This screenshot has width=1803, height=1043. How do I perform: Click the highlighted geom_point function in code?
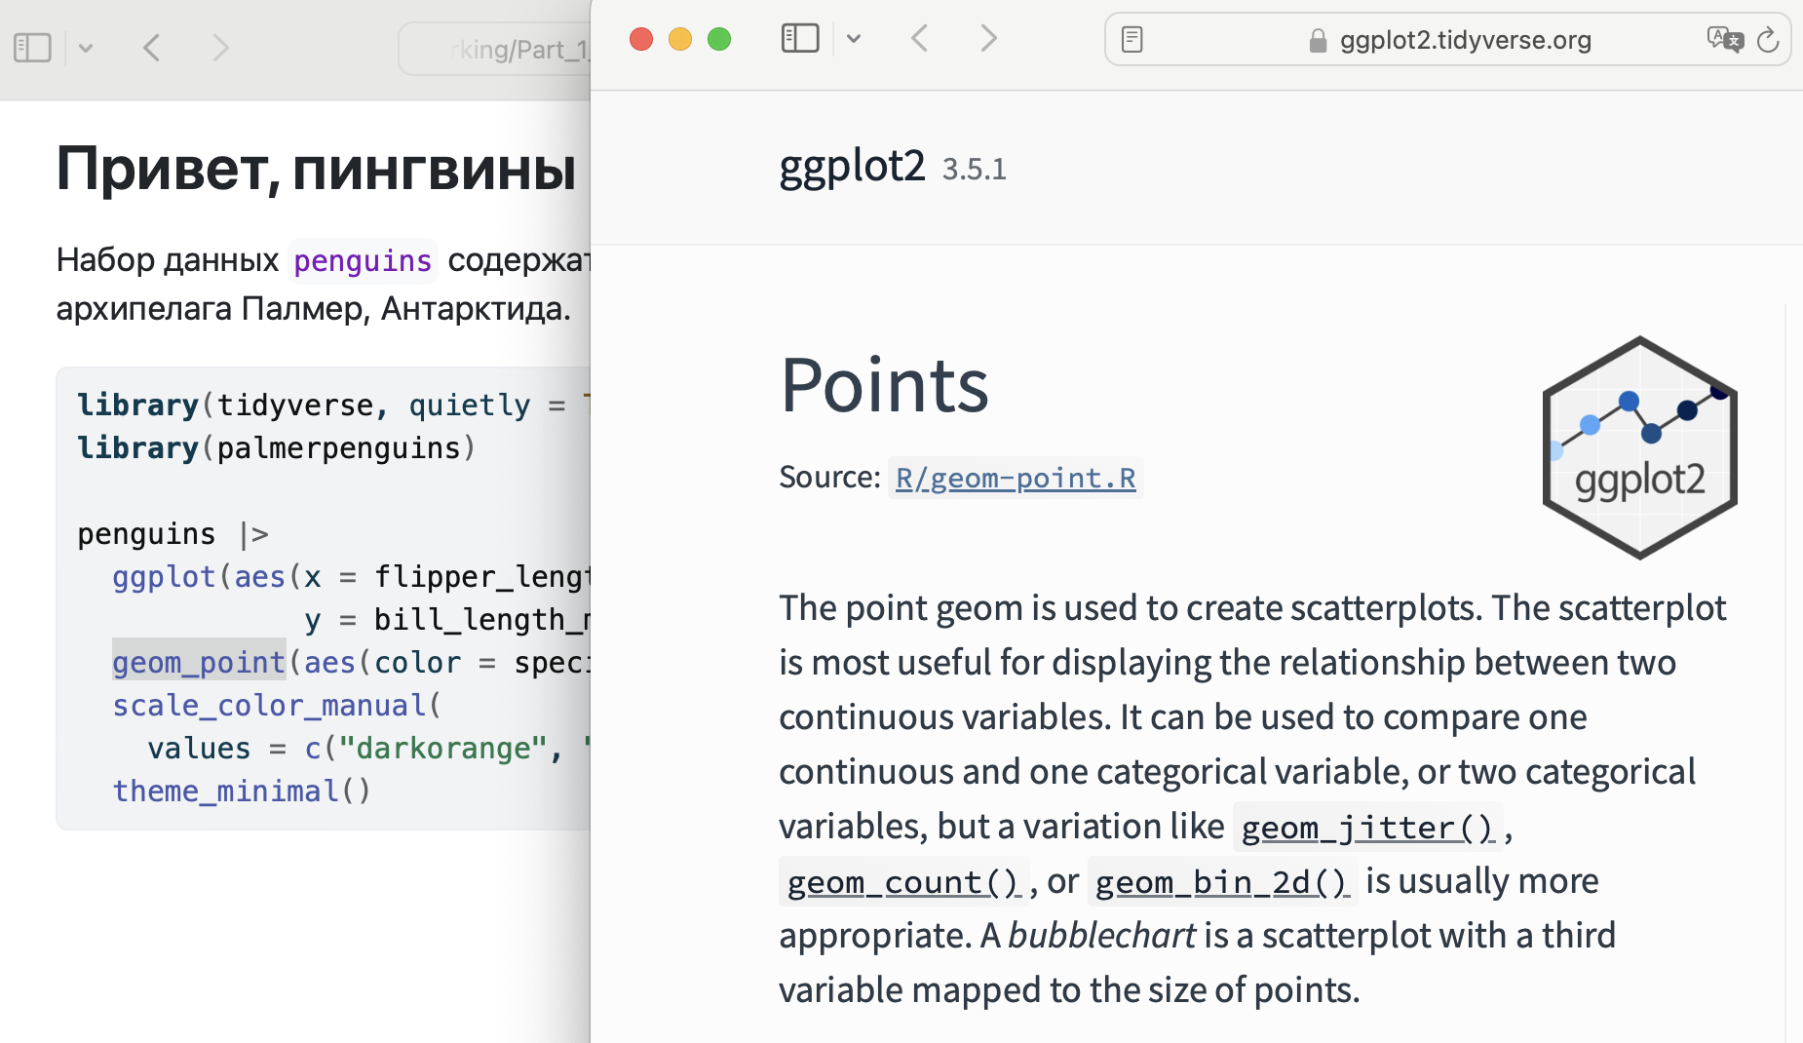pos(199,663)
